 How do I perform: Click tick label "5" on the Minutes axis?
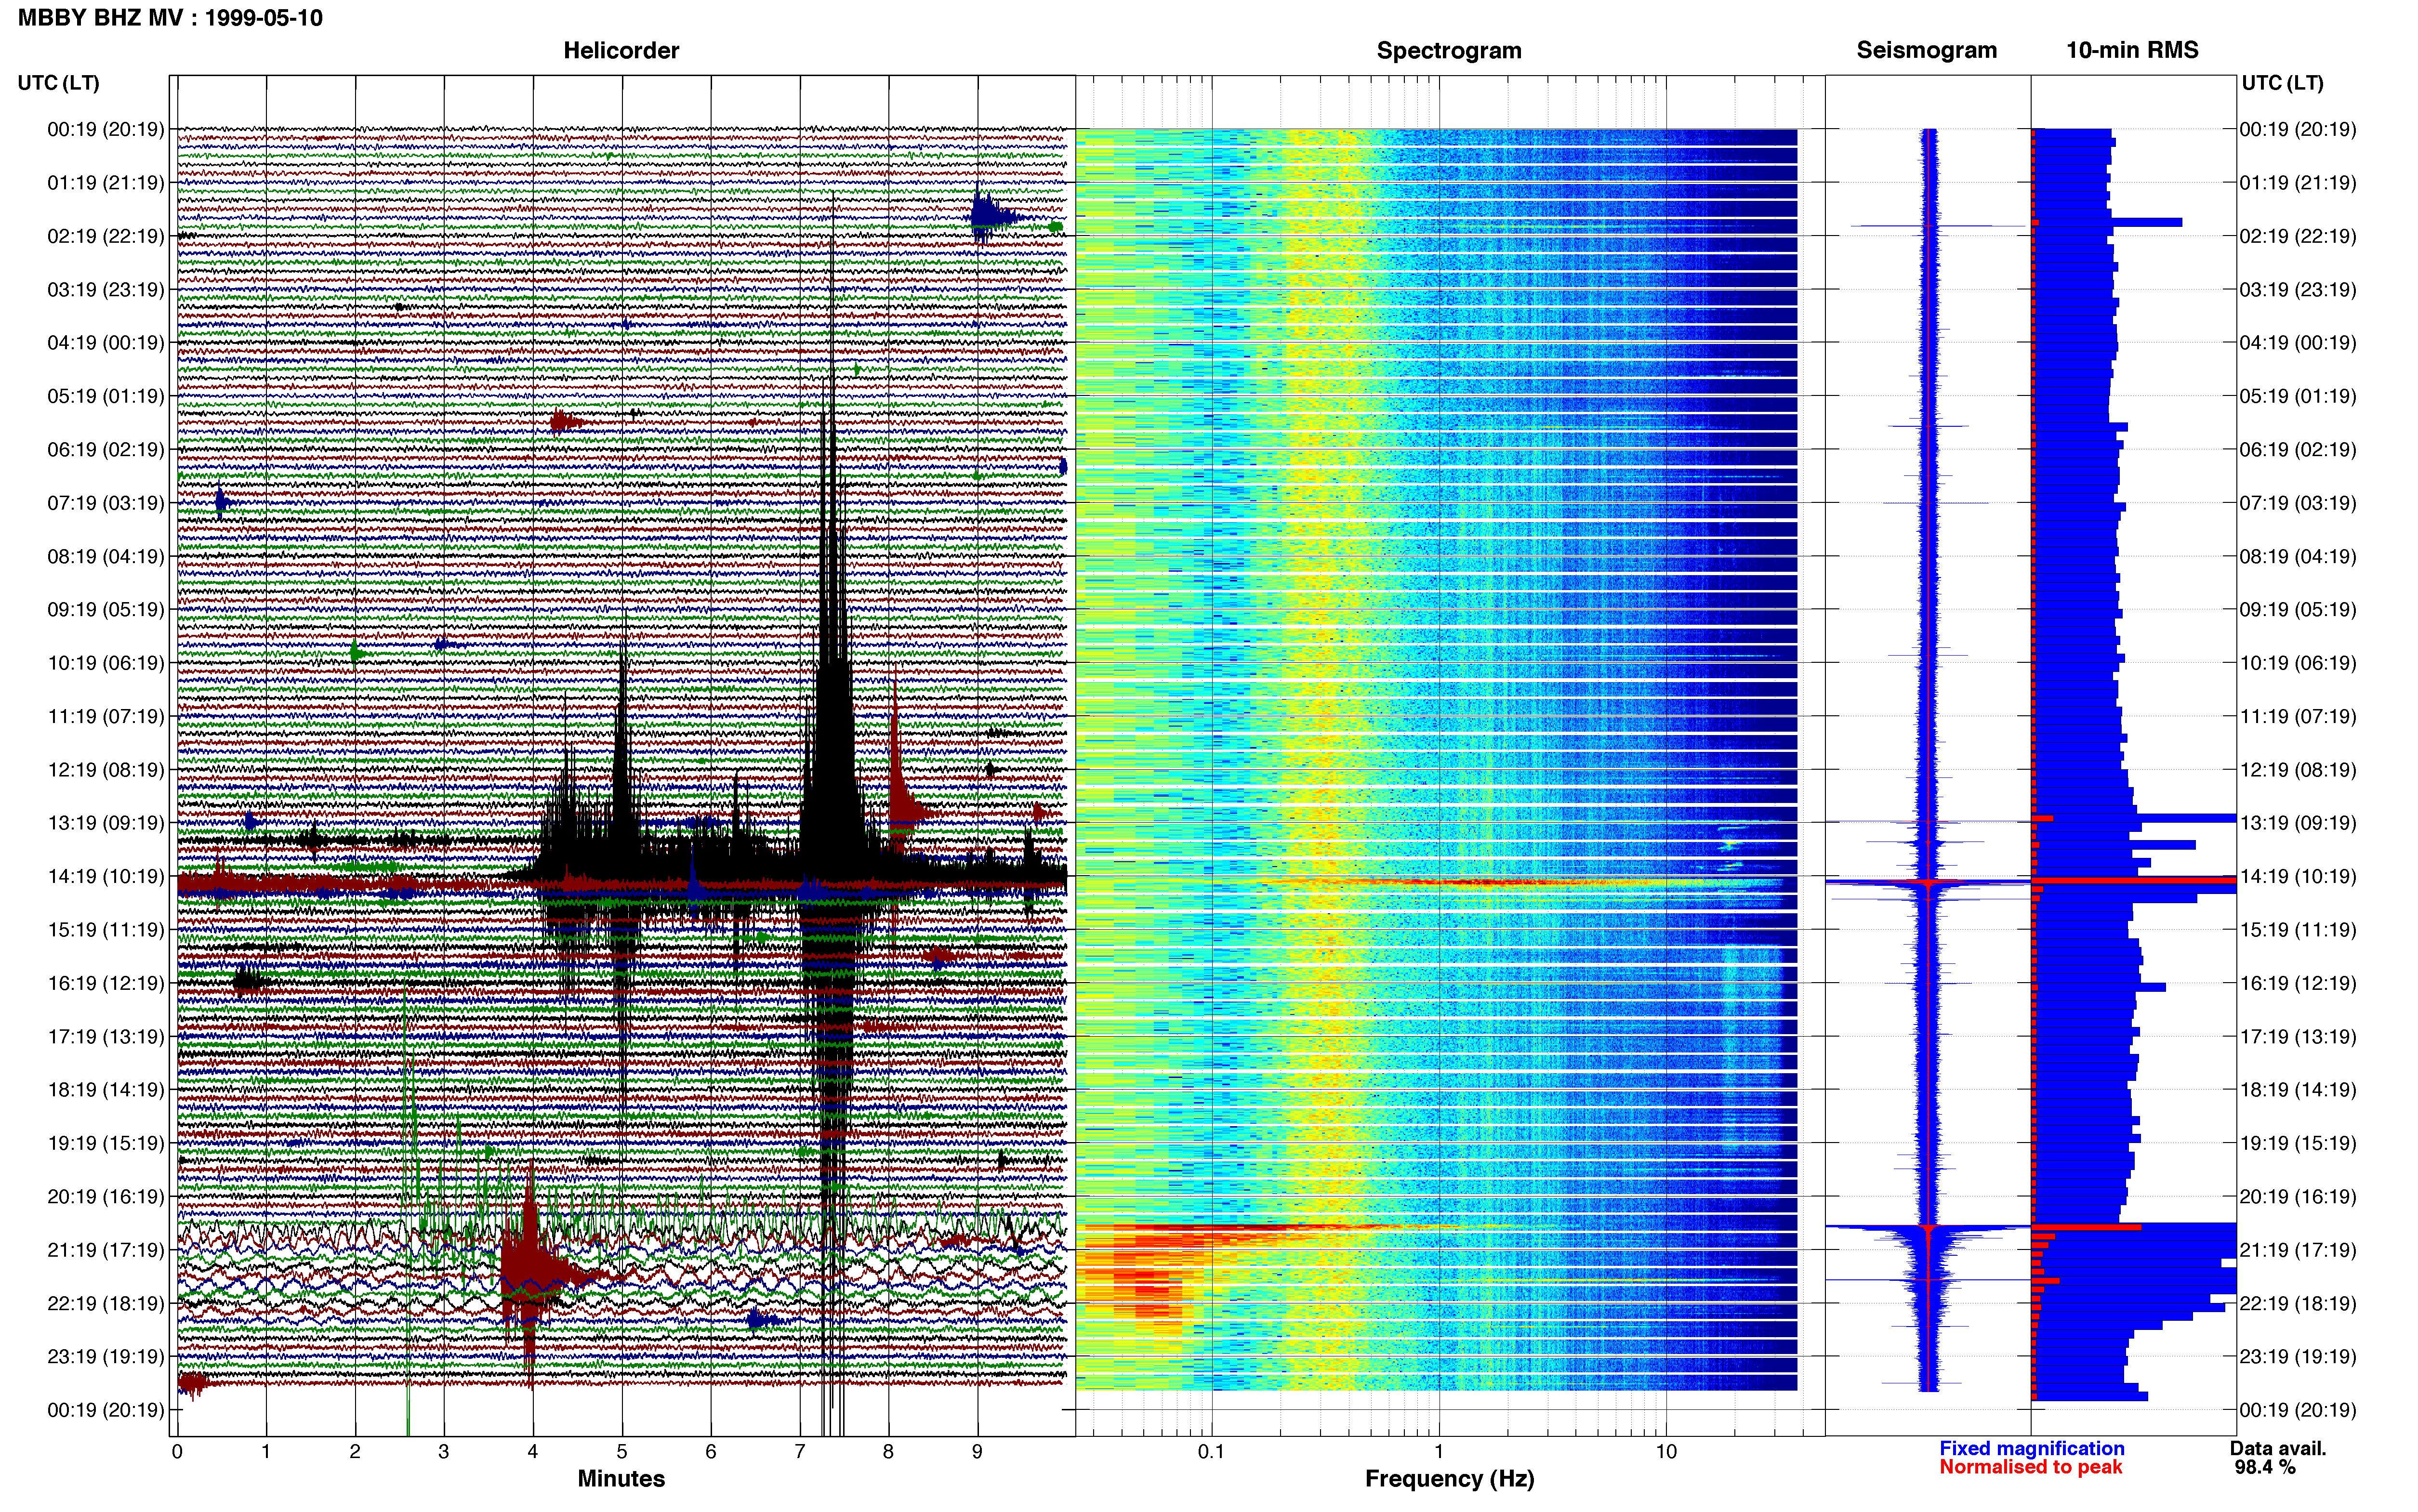pyautogui.click(x=622, y=1452)
